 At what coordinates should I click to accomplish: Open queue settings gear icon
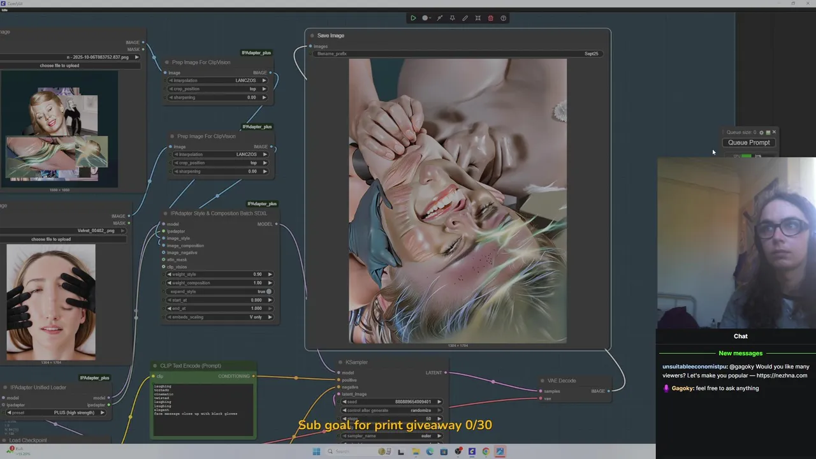(761, 133)
